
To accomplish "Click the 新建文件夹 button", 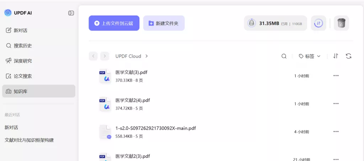I will click(x=164, y=23).
